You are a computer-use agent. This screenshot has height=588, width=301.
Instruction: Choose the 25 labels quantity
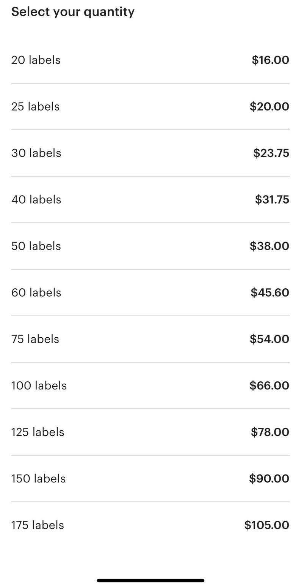(150, 107)
